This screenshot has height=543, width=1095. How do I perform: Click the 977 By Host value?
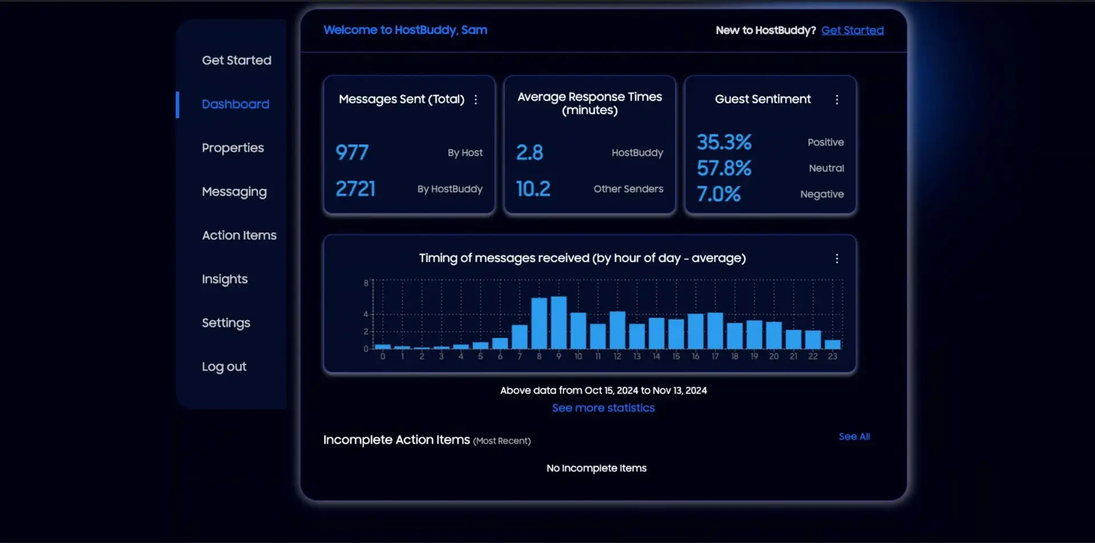(352, 152)
